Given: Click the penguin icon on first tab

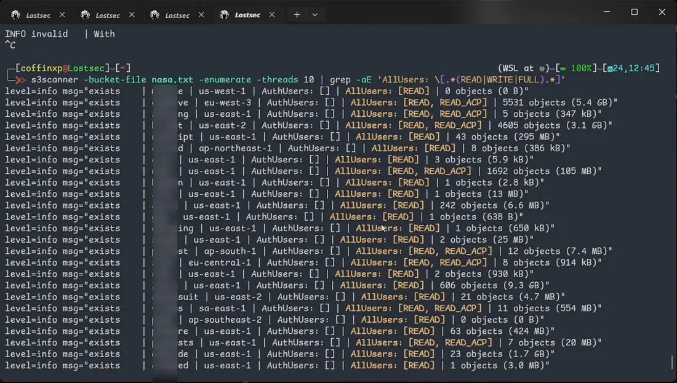Looking at the screenshot, I should pos(15,15).
